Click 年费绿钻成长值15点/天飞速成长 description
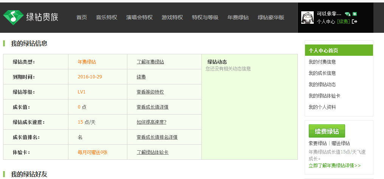 337,155
